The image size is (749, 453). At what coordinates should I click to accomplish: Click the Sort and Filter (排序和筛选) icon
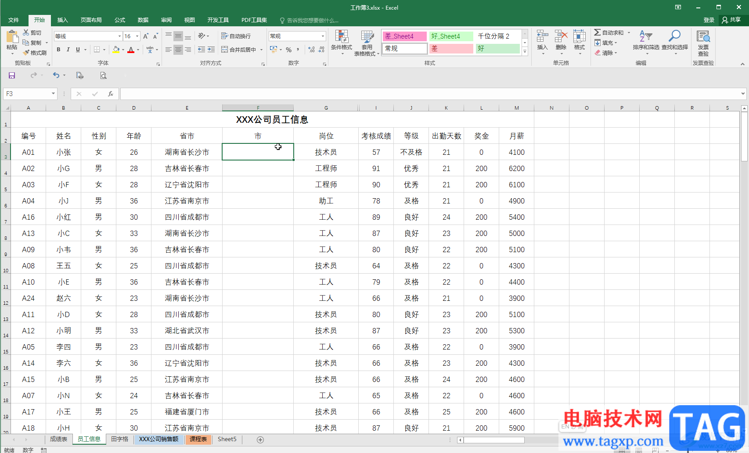(x=645, y=37)
